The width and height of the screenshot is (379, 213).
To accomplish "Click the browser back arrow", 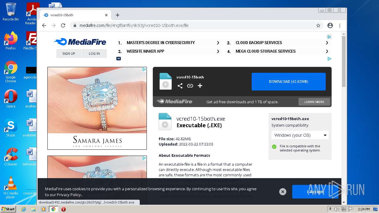I will tap(44, 25).
